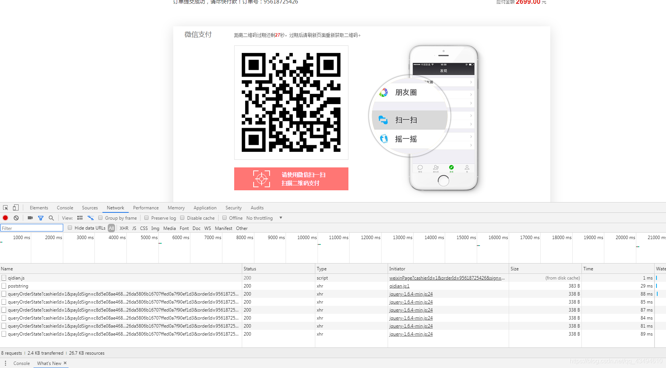This screenshot has width=666, height=368.
Task: Sort requests by Initiator column header
Action: click(448, 269)
